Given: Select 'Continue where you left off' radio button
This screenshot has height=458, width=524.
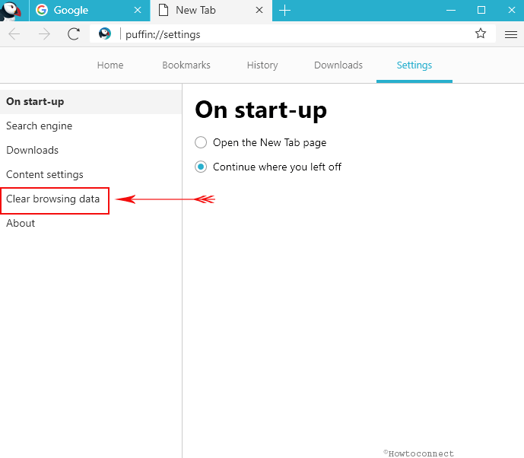Looking at the screenshot, I should click(201, 167).
